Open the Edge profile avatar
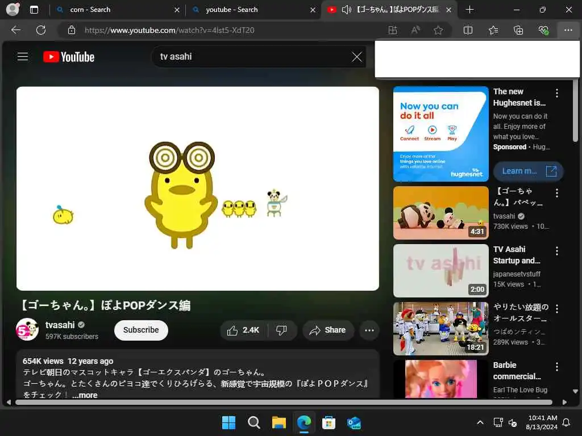 point(13,10)
